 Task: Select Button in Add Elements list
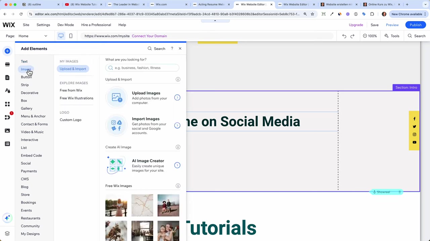click(26, 77)
